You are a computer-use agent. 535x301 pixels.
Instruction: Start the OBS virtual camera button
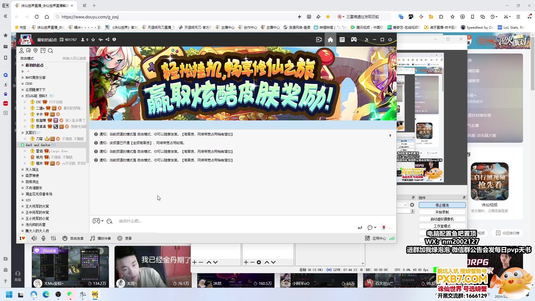442,219
